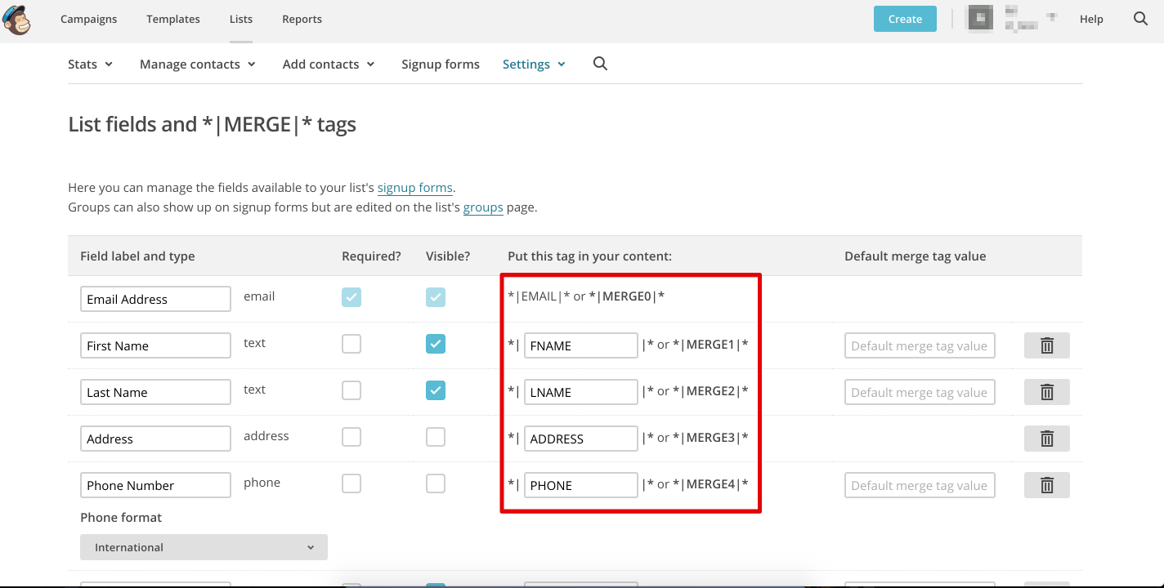1164x588 pixels.
Task: Set default merge tag value for Last Name
Action: (920, 392)
